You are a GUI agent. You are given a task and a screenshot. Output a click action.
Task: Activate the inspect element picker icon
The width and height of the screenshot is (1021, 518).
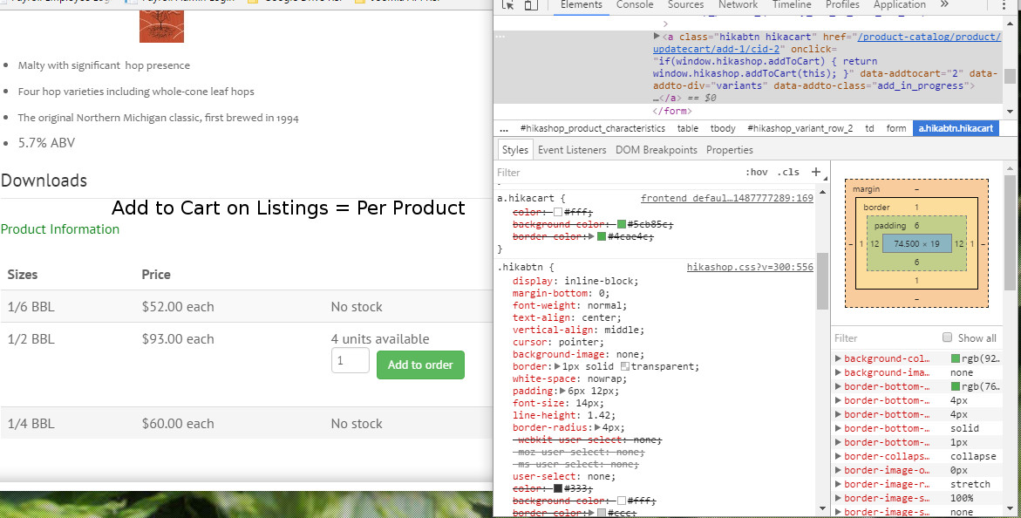point(509,5)
